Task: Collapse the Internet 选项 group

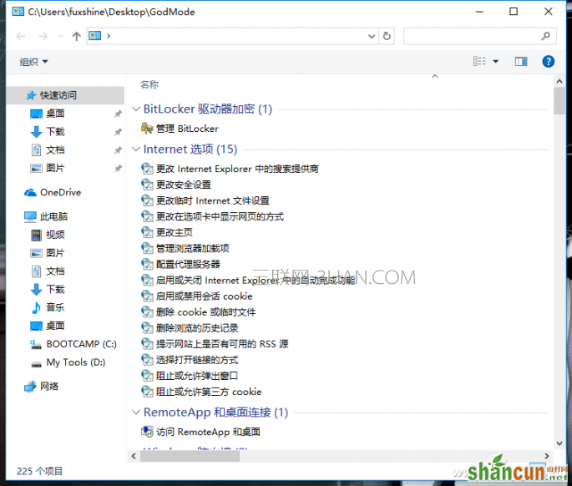Action: tap(136, 149)
